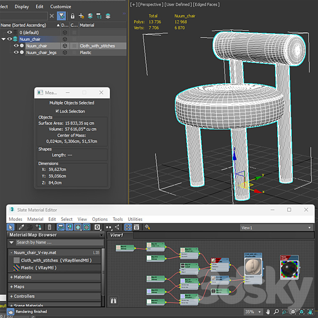Click the trash delete icon in Material Editor
The width and height of the screenshot is (318, 318).
pos(49,227)
